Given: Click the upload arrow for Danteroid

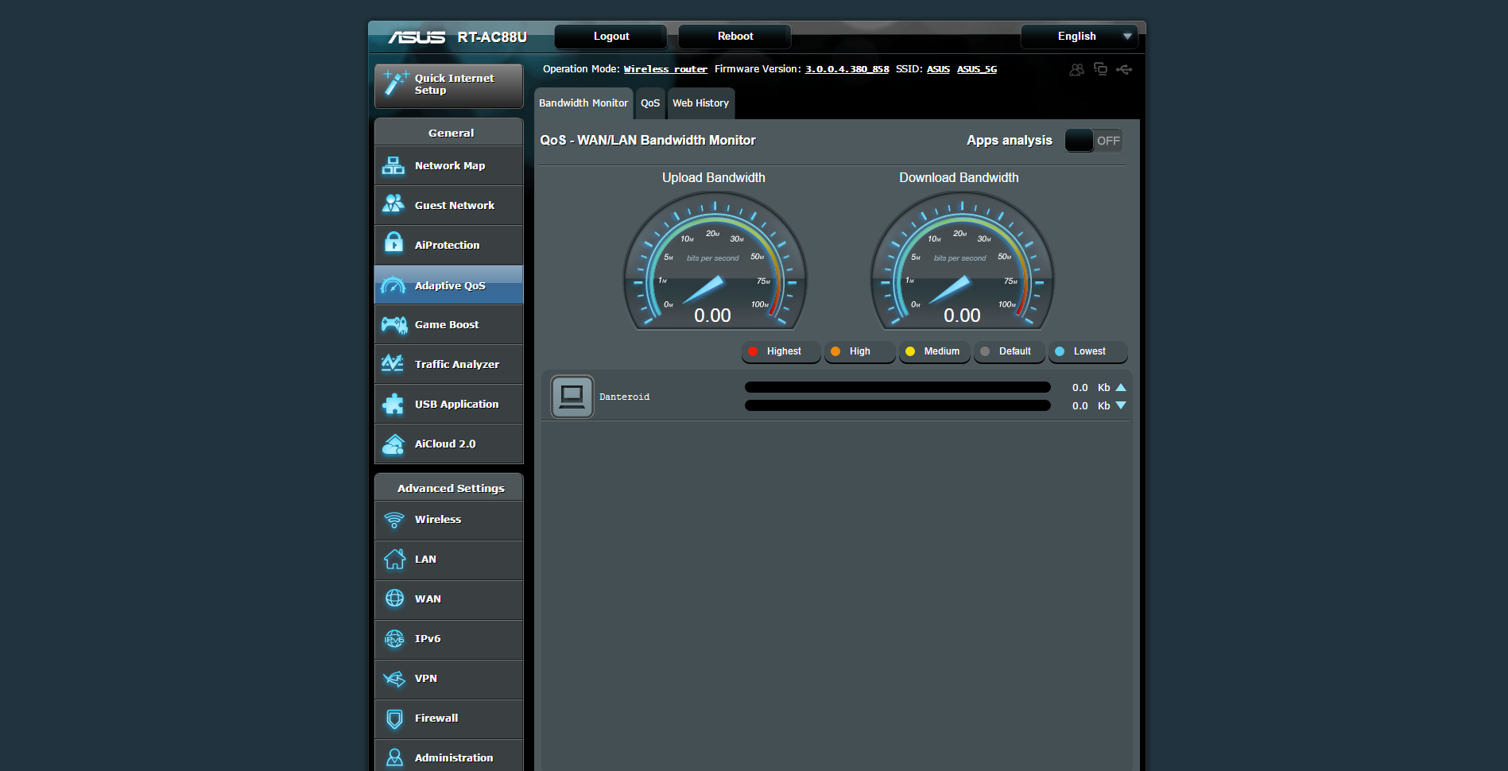Looking at the screenshot, I should [1121, 387].
